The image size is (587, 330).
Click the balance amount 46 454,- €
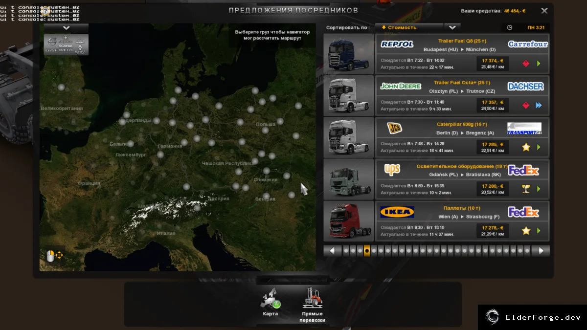point(515,10)
